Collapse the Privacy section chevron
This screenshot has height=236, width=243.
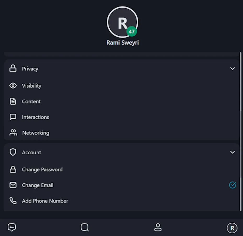click(x=232, y=68)
